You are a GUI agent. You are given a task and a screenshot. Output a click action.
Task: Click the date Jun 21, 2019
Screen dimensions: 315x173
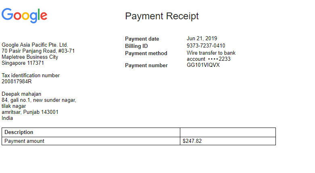202,39
